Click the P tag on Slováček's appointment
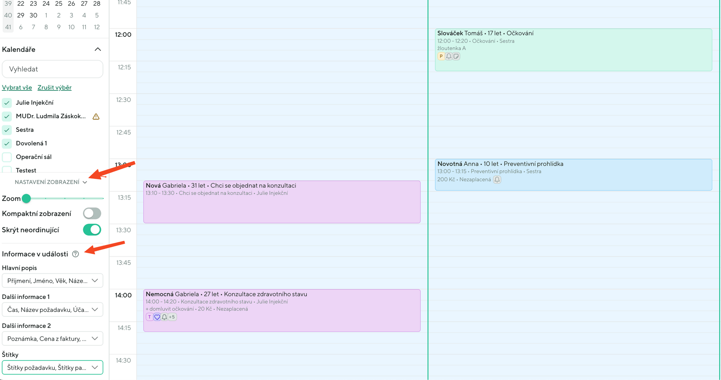This screenshot has height=380, width=721. coord(441,56)
